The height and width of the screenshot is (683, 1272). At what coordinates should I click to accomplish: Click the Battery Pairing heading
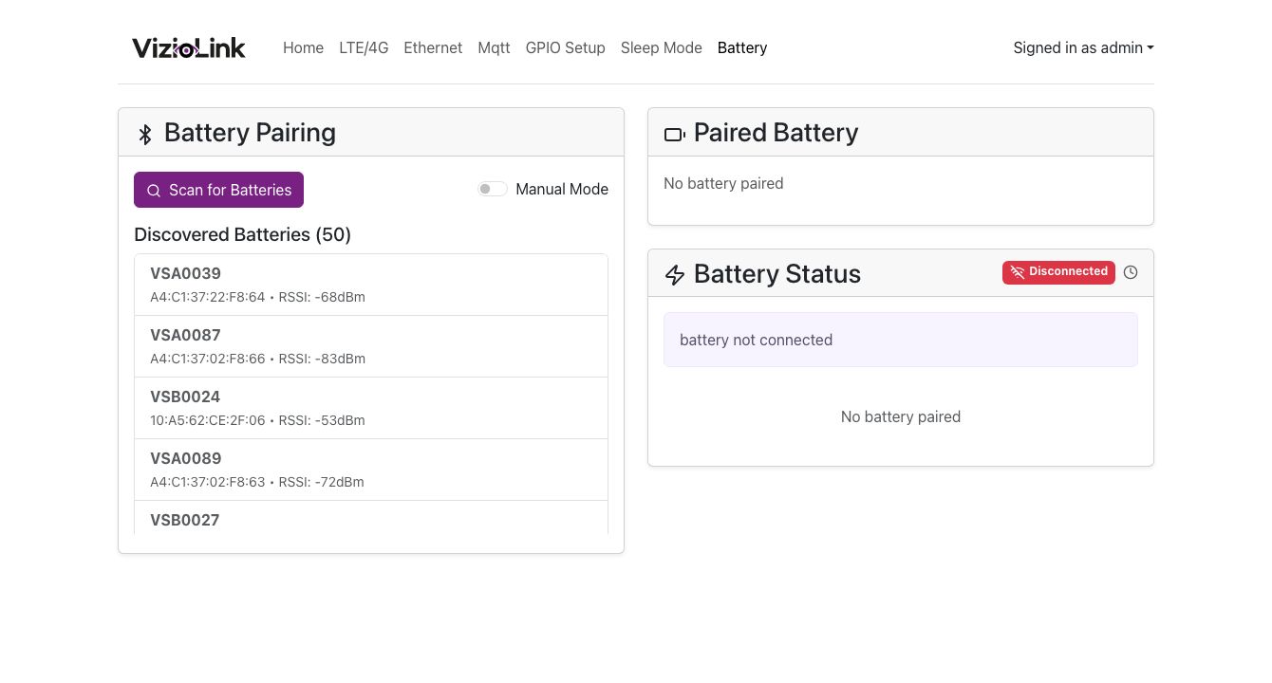point(250,133)
